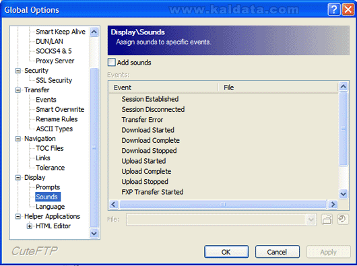
Task: Open Links settings
Action: tap(43, 158)
